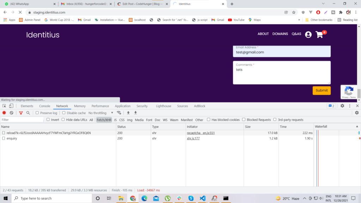361x203 pixels.
Task: Click the Windows Start button
Action: (6, 198)
